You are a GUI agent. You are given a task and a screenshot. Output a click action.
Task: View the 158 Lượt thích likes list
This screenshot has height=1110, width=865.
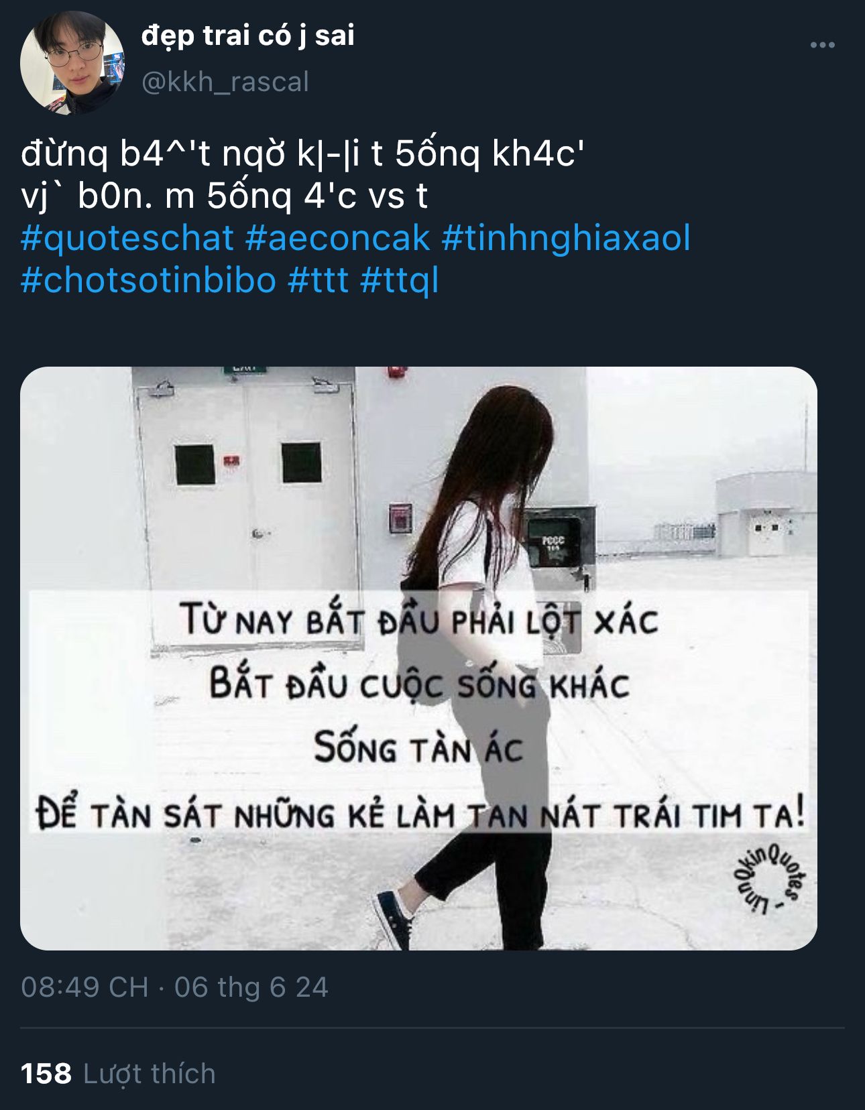click(x=118, y=1074)
